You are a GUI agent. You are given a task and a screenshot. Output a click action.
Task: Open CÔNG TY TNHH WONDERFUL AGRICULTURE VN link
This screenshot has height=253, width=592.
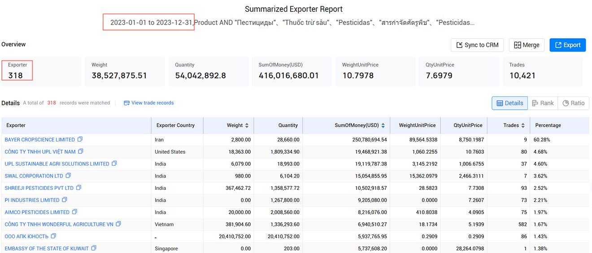click(59, 224)
